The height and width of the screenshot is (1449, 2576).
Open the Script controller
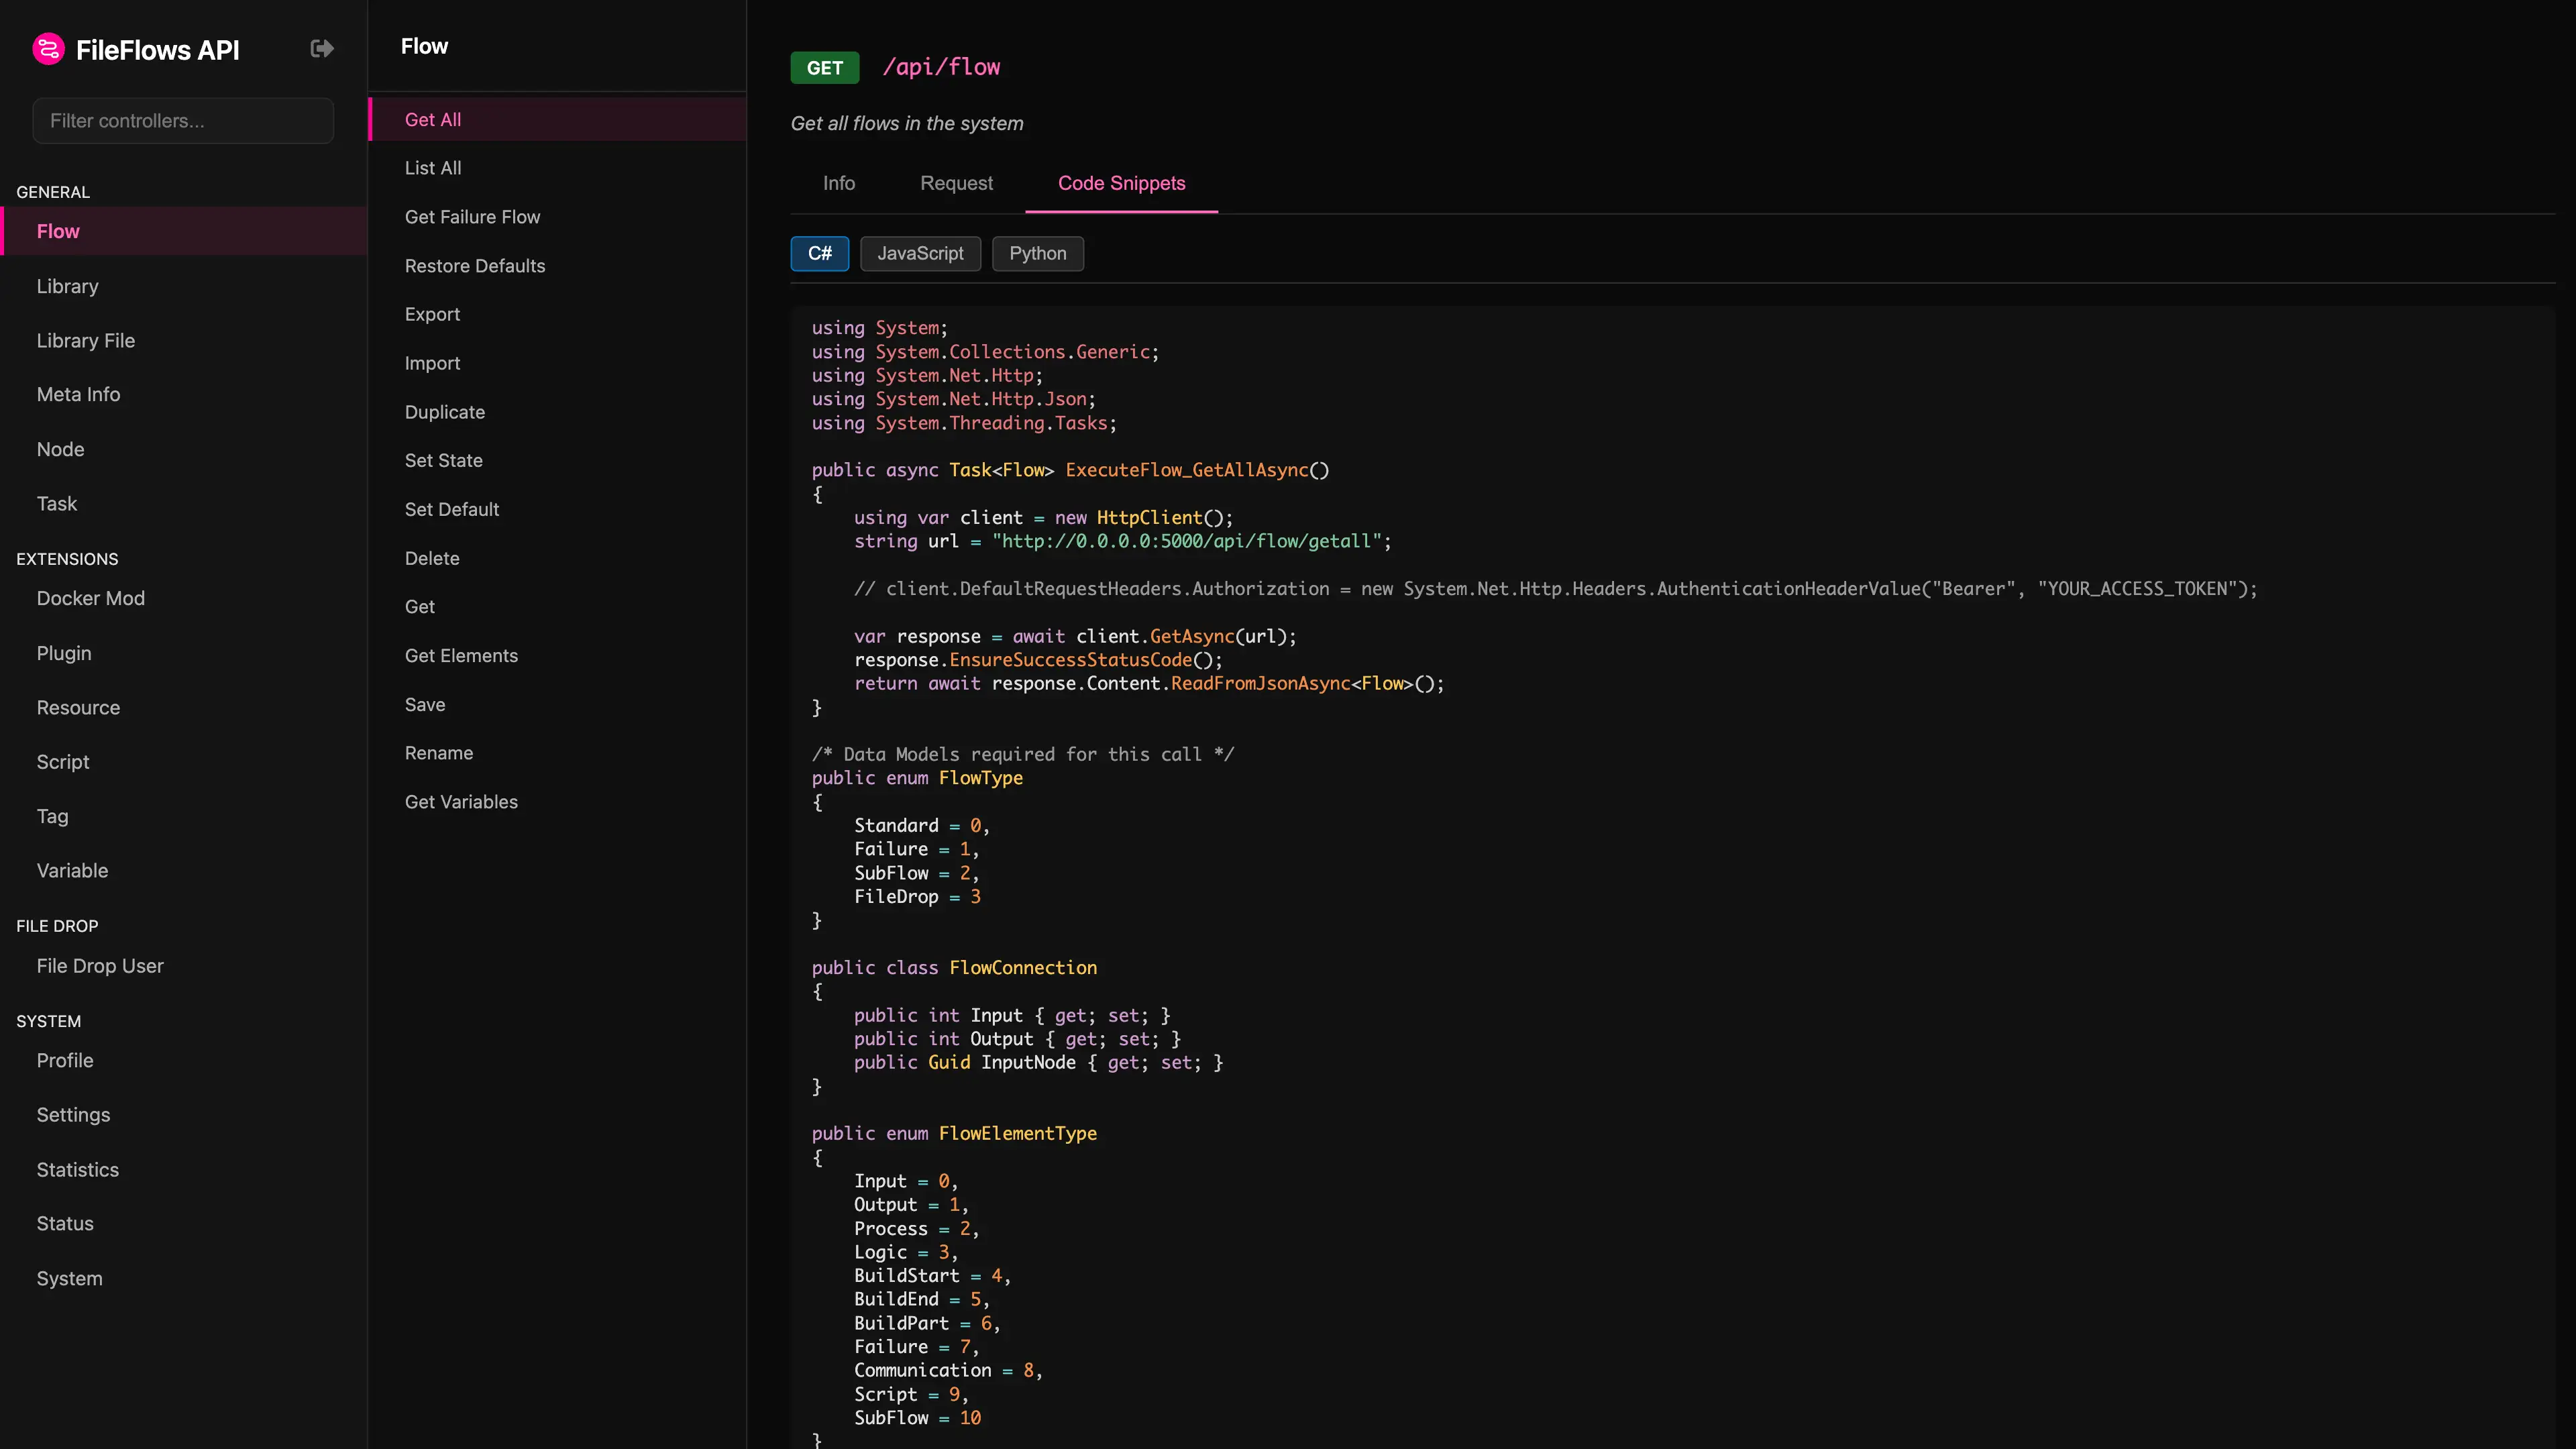[x=184, y=762]
